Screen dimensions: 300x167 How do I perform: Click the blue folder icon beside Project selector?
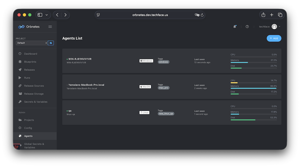pyautogui.click(x=51, y=43)
